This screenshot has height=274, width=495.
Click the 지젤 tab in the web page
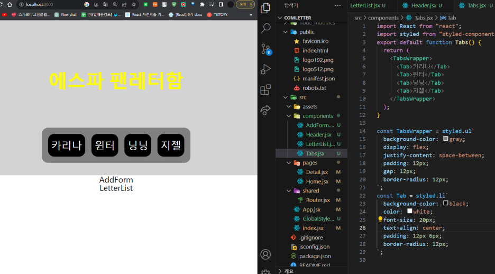click(x=171, y=145)
